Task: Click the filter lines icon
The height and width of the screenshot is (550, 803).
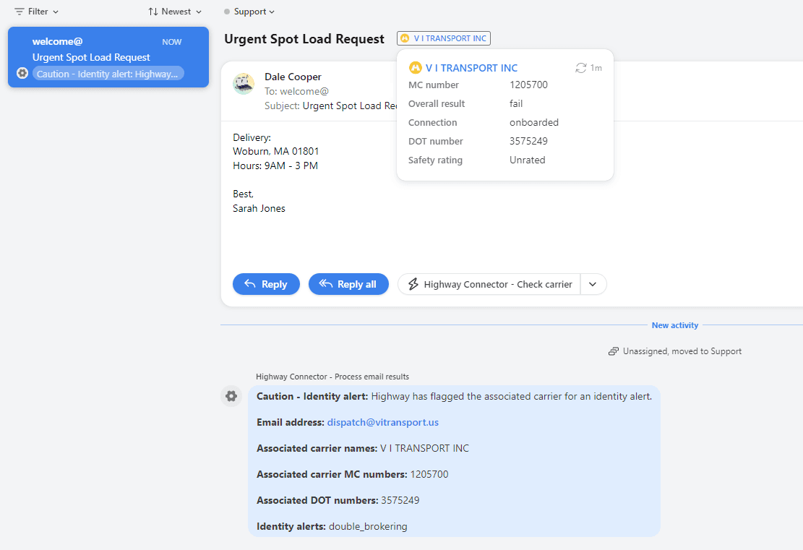Action: click(20, 12)
